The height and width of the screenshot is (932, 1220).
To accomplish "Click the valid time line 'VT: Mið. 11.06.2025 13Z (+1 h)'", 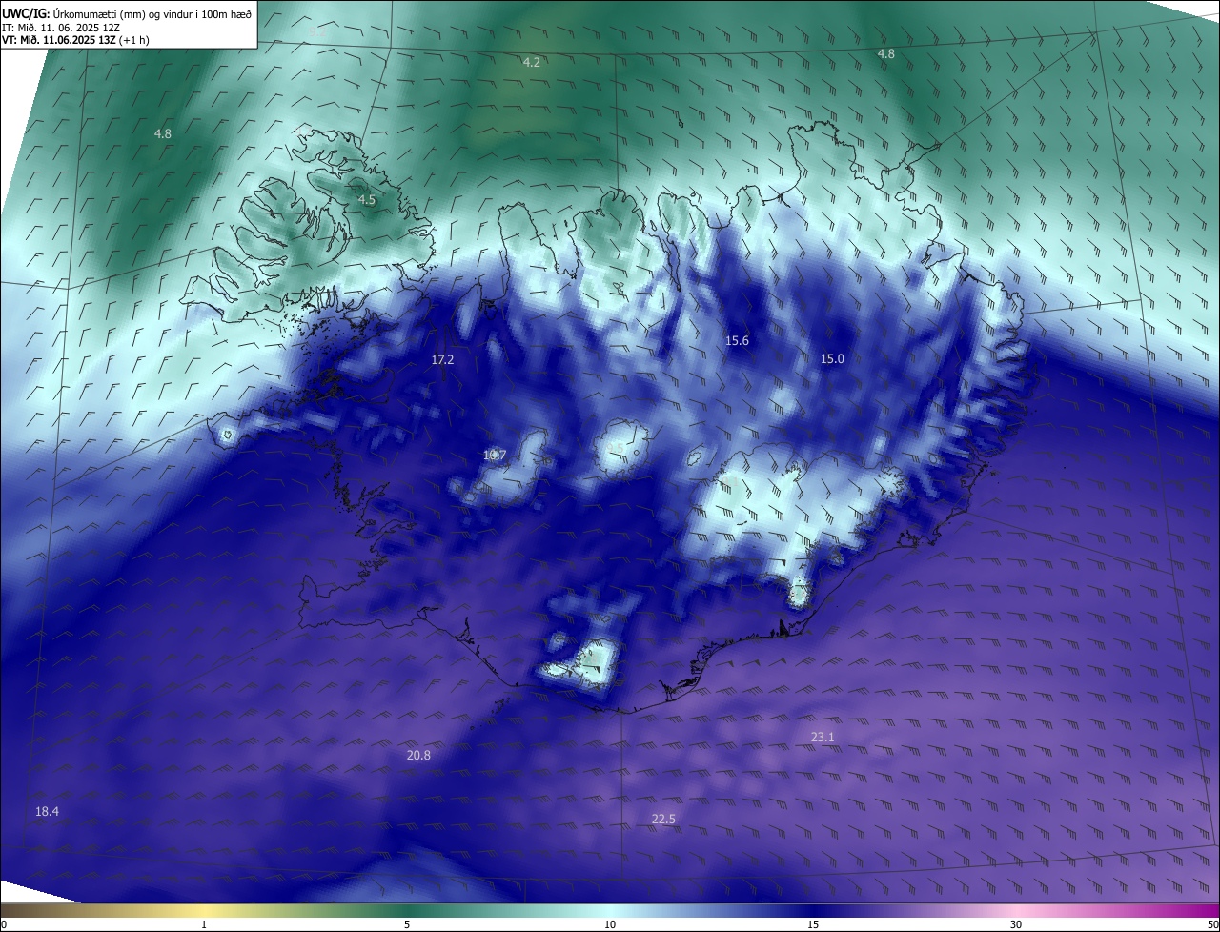I will (75, 40).
